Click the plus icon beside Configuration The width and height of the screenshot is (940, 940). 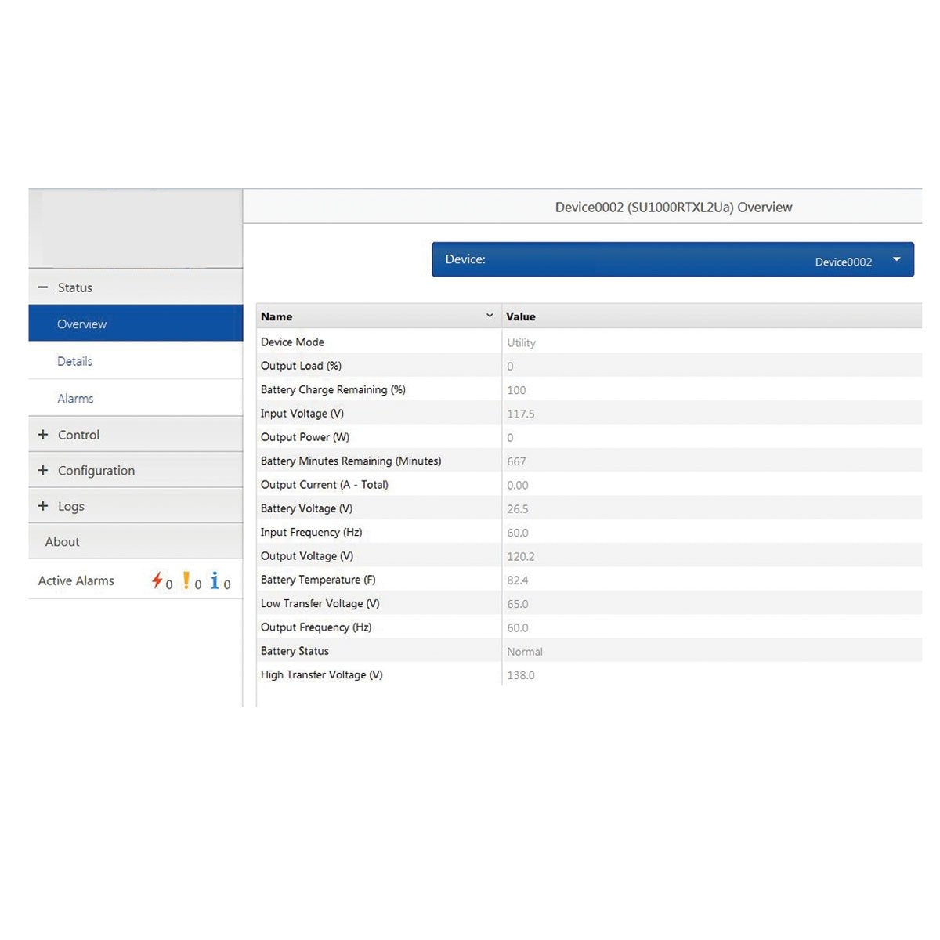[x=44, y=470]
